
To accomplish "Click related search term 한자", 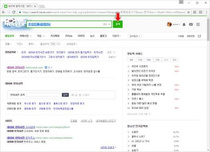I will click(x=24, y=52).
